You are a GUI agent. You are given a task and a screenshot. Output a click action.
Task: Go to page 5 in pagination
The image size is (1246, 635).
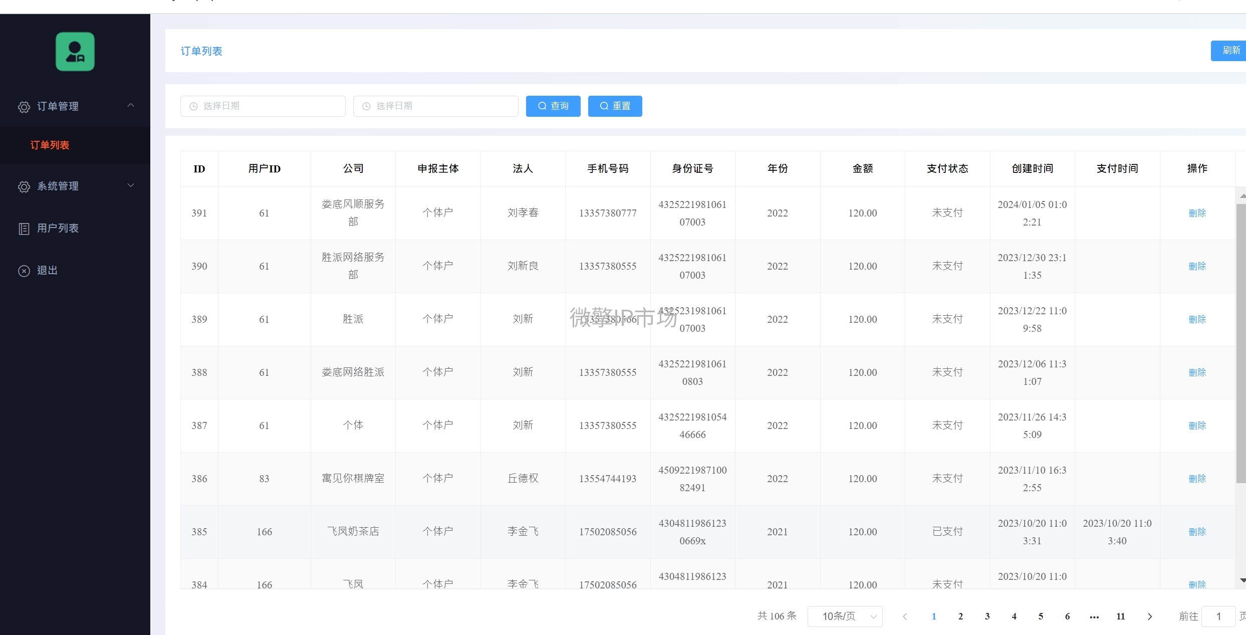pos(1041,616)
